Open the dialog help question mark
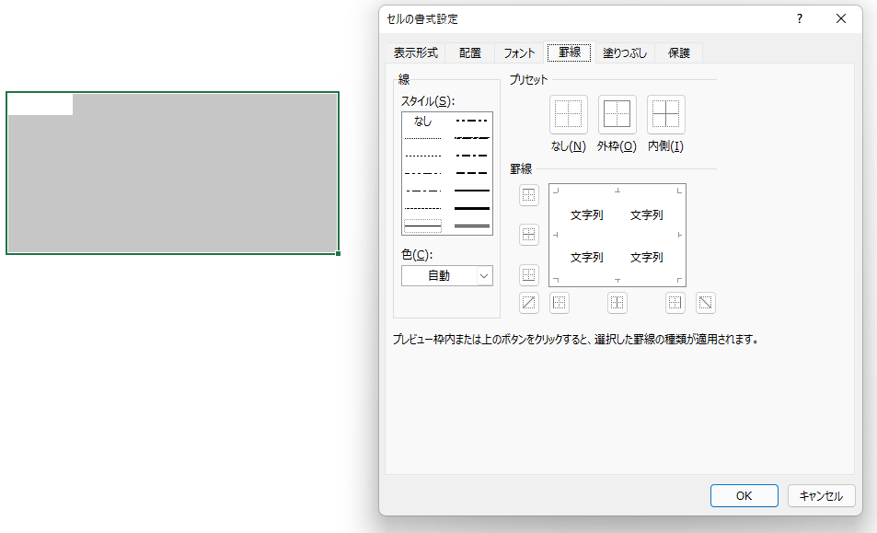This screenshot has height=533, width=877. pyautogui.click(x=799, y=18)
